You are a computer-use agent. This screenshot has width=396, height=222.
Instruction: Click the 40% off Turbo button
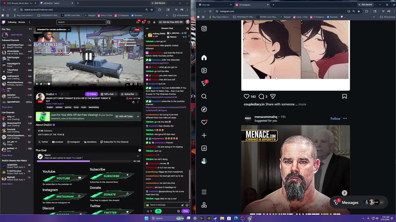tap(124, 116)
